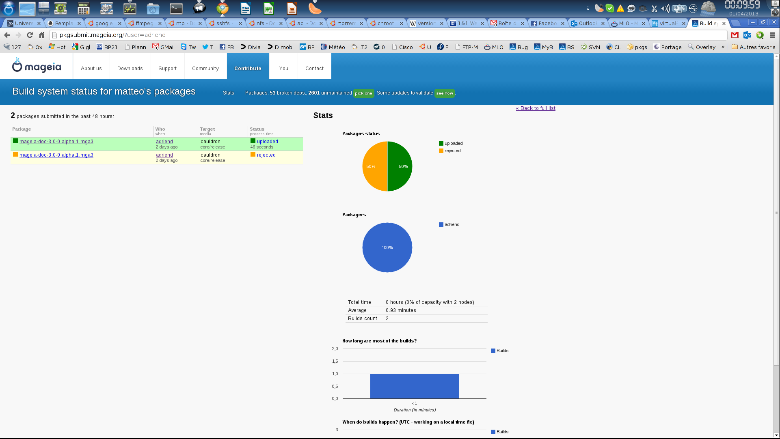
Task: Click the blue builds duration bar
Action: (415, 386)
